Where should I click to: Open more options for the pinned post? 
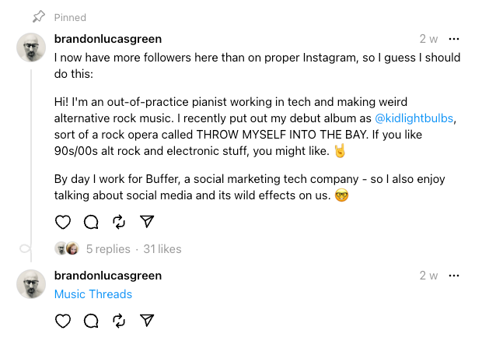455,39
